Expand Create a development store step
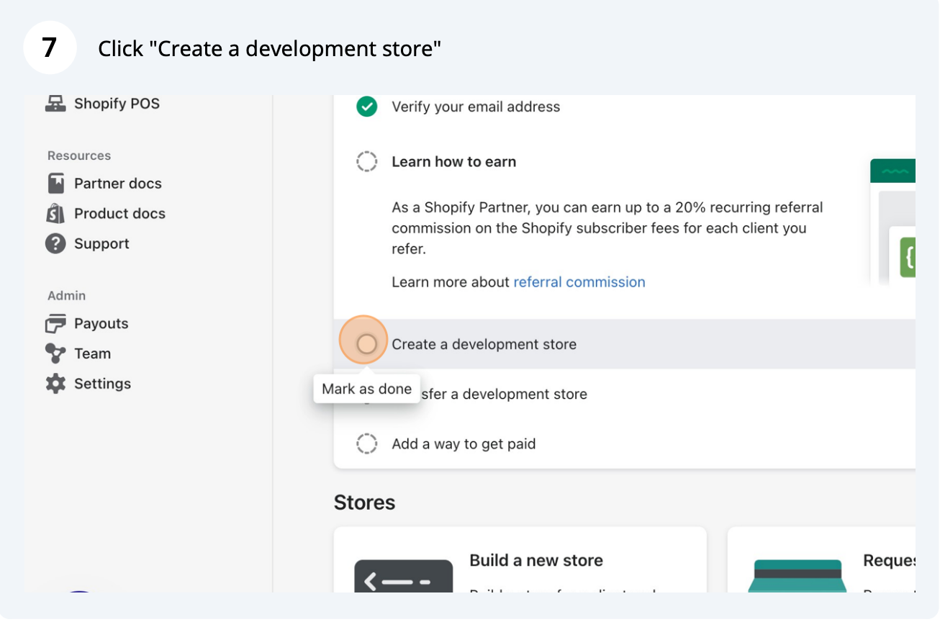940x622 pixels. [484, 344]
